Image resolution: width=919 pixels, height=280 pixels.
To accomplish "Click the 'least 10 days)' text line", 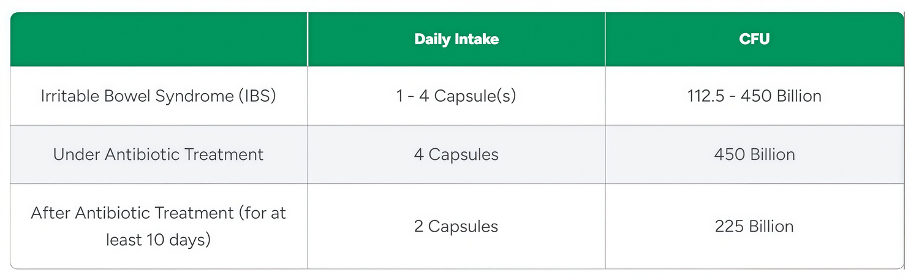I will pos(158,239).
